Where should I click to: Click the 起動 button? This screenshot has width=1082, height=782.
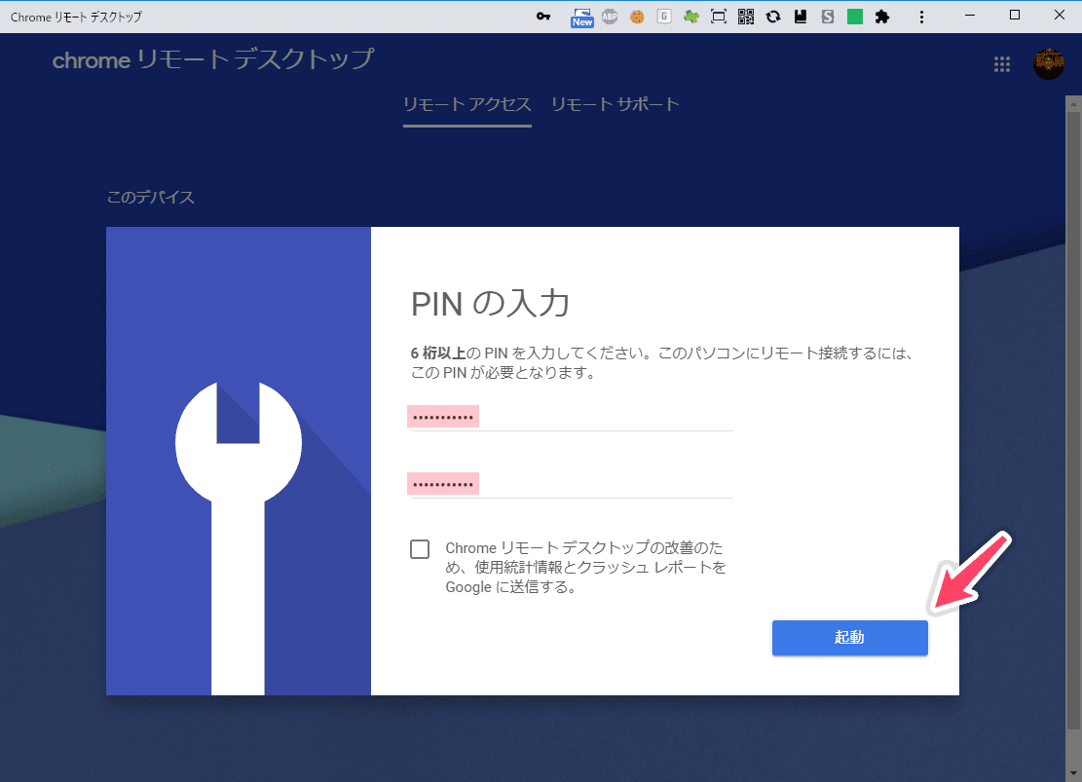tap(849, 637)
